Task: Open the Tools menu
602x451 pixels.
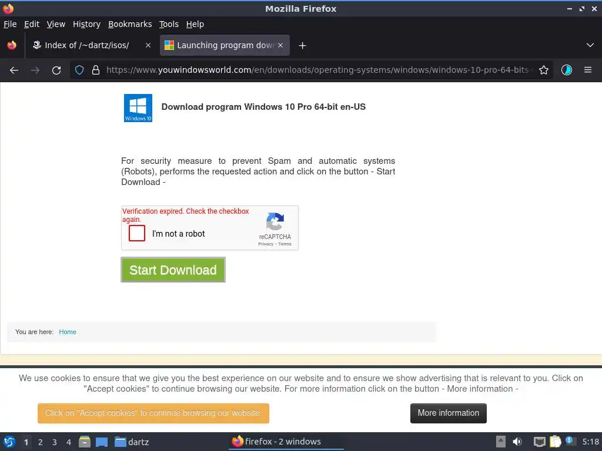Action: pos(169,24)
